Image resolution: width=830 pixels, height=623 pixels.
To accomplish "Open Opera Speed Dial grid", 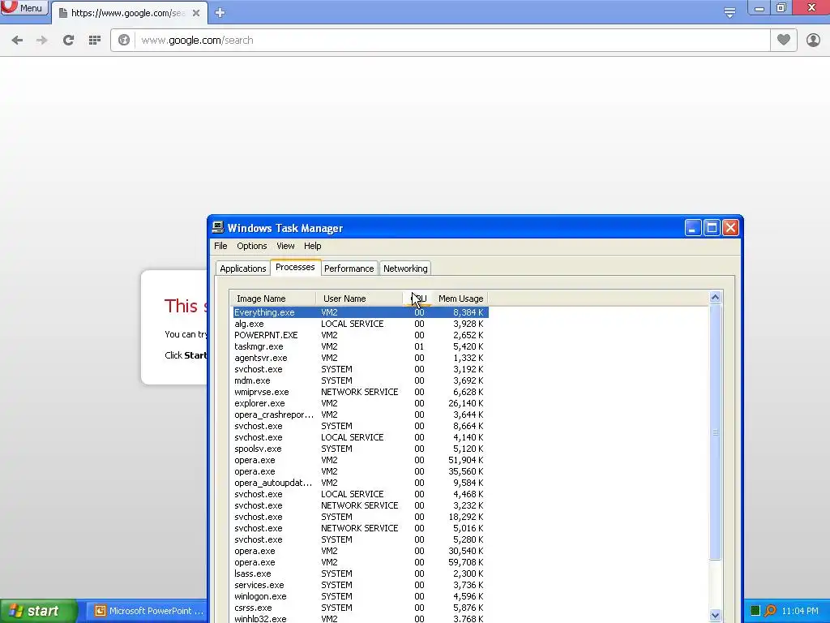I will [x=95, y=41].
